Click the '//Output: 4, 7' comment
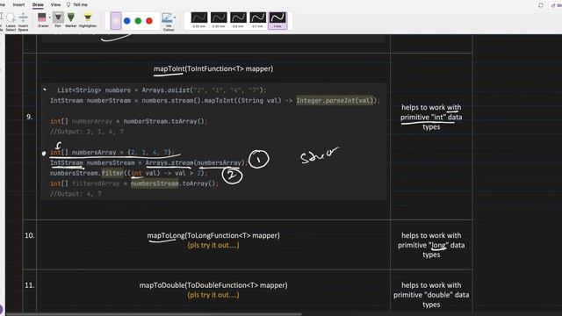Screen dimensions: 562x316 tap(76, 194)
